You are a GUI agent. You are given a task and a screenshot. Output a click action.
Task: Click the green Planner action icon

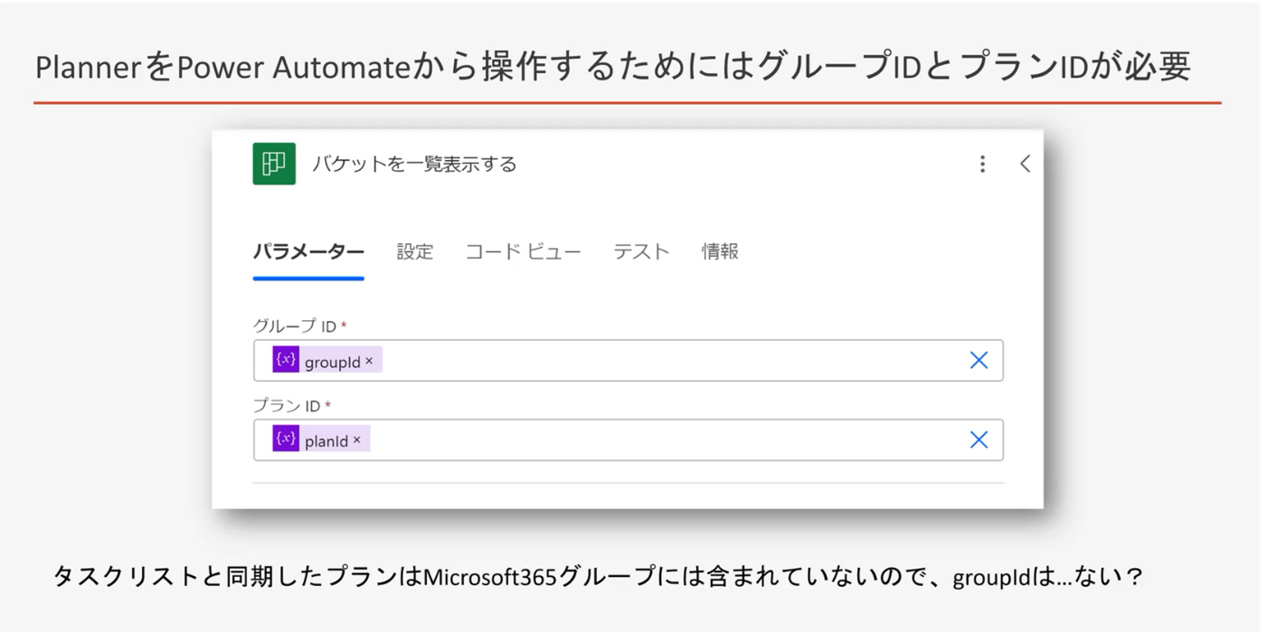tap(274, 164)
